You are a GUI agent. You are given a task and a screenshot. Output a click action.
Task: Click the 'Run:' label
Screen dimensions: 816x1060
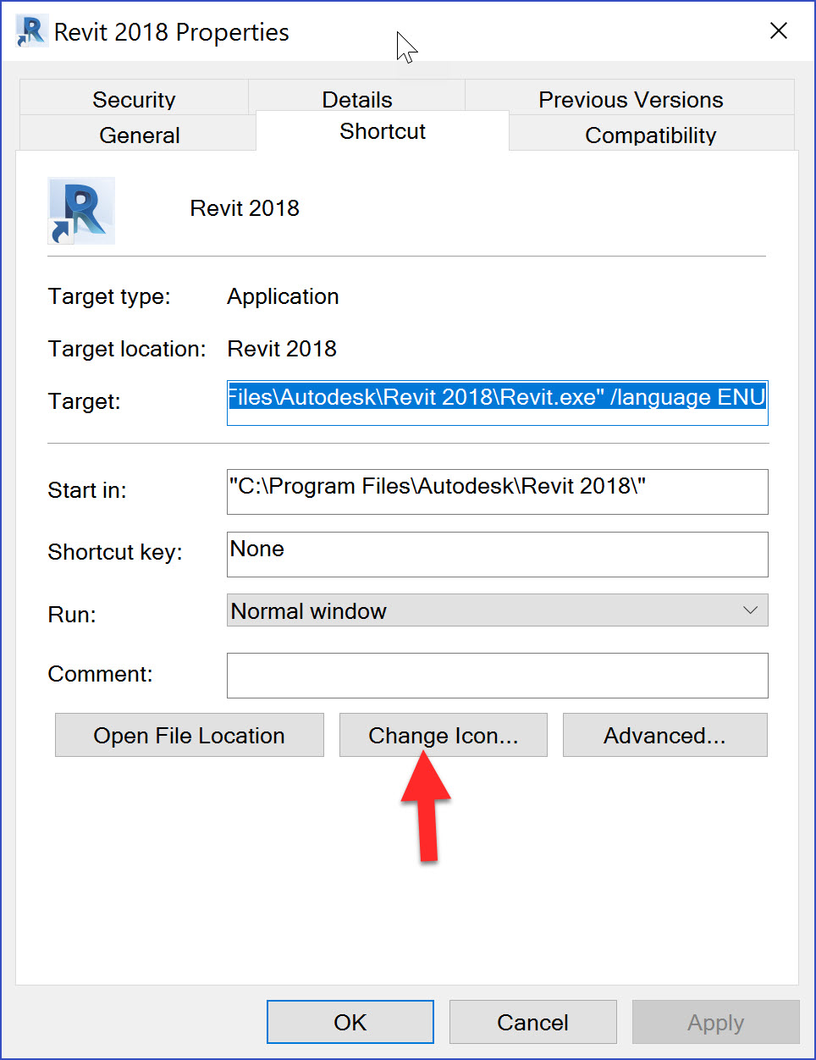click(x=72, y=615)
